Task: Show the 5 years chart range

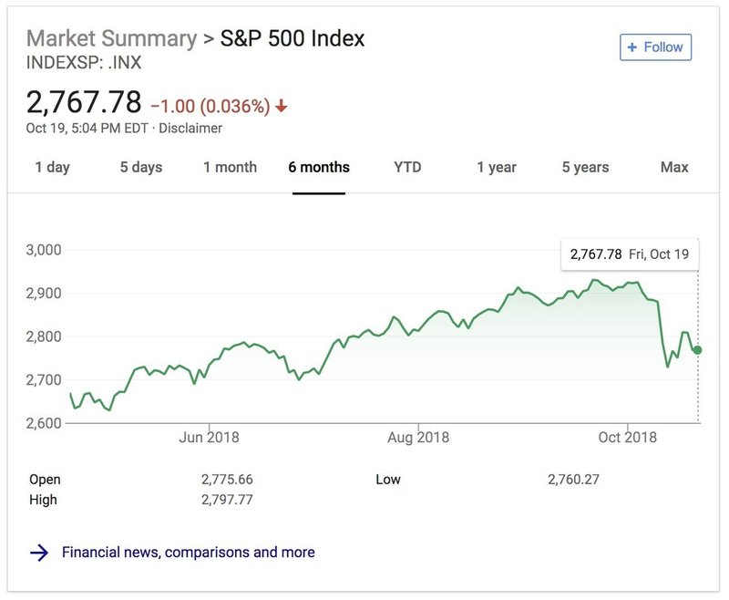Action: pyautogui.click(x=585, y=167)
